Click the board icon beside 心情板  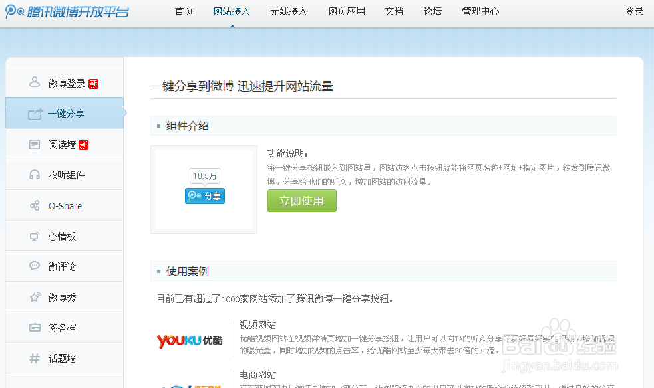pyautogui.click(x=34, y=237)
